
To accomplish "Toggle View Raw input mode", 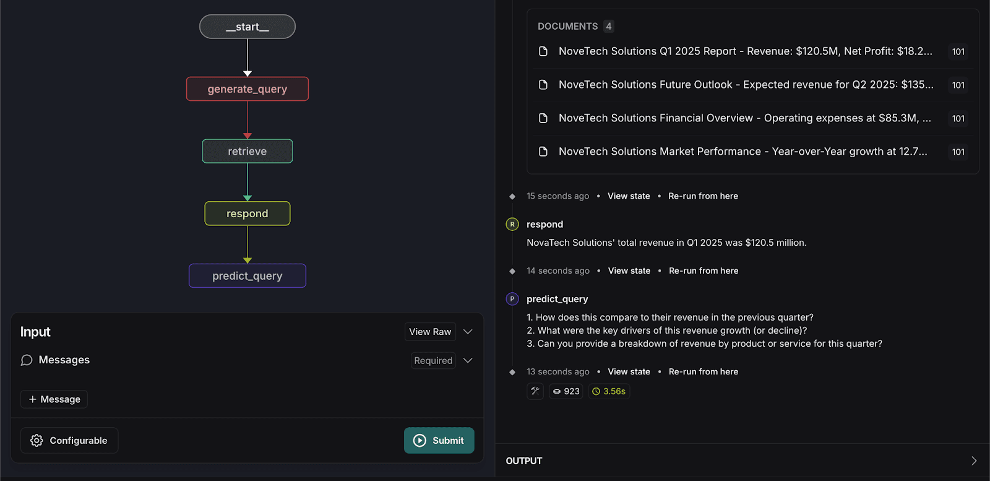I will [x=430, y=332].
